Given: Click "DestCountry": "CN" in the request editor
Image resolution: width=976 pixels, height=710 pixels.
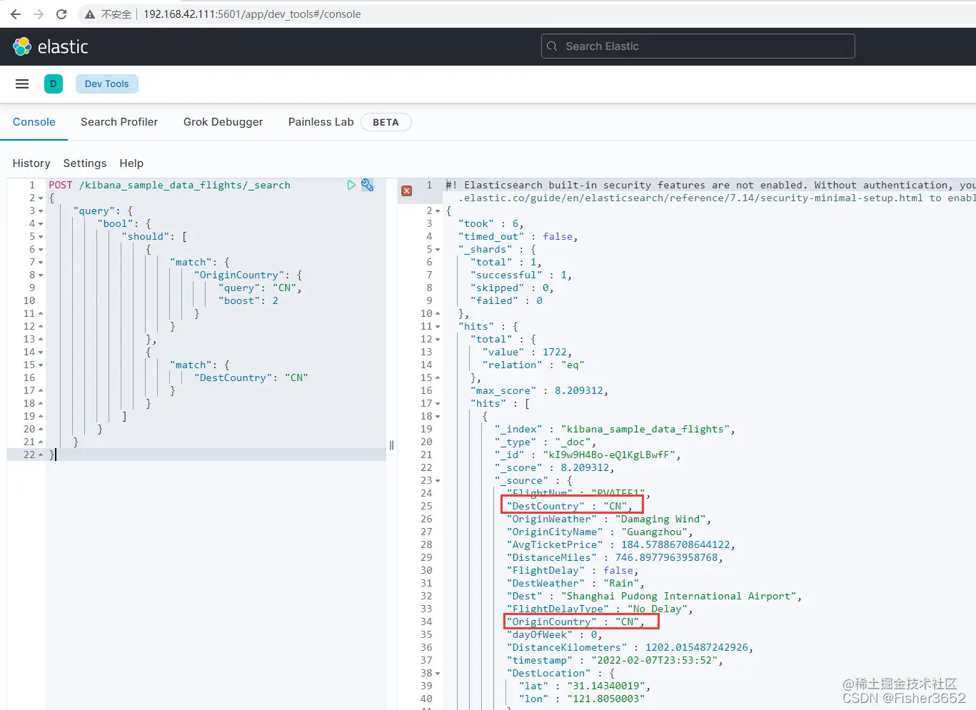Looking at the screenshot, I should click(251, 378).
